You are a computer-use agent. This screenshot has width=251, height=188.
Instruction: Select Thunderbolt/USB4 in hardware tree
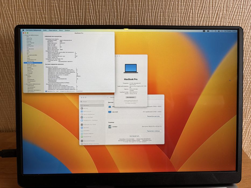32,55
